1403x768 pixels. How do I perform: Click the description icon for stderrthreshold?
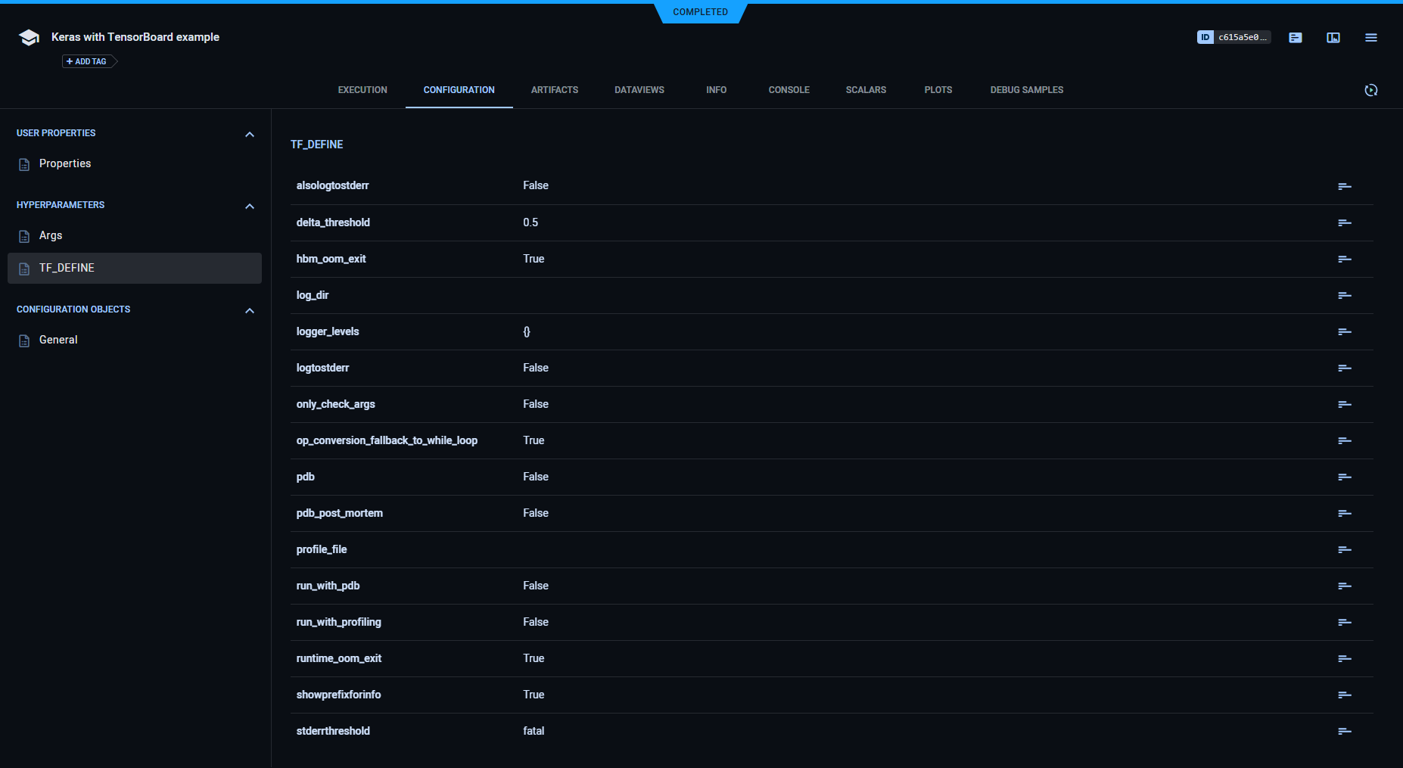[1344, 731]
